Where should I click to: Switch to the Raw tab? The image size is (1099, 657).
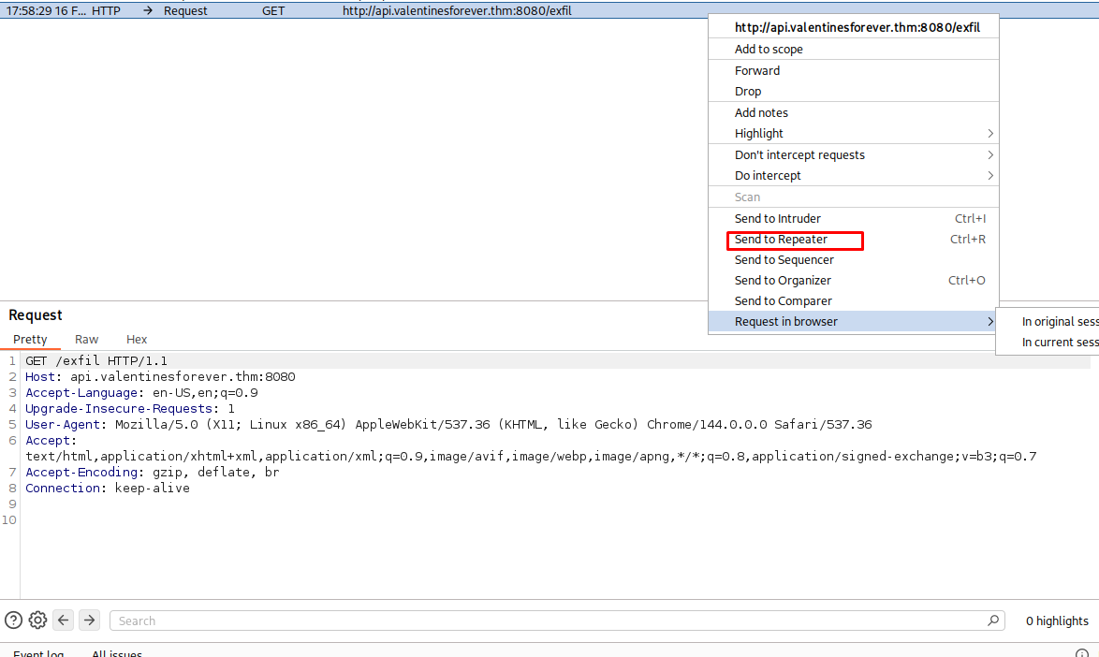tap(87, 340)
